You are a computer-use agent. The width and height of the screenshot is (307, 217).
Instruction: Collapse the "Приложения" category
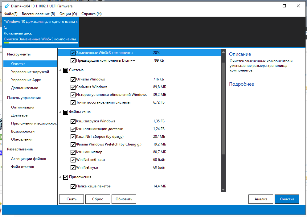coord(60,177)
